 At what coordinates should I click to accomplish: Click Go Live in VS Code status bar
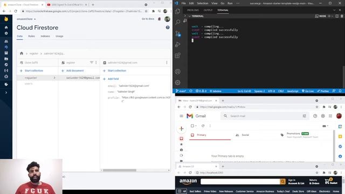(x=308, y=91)
